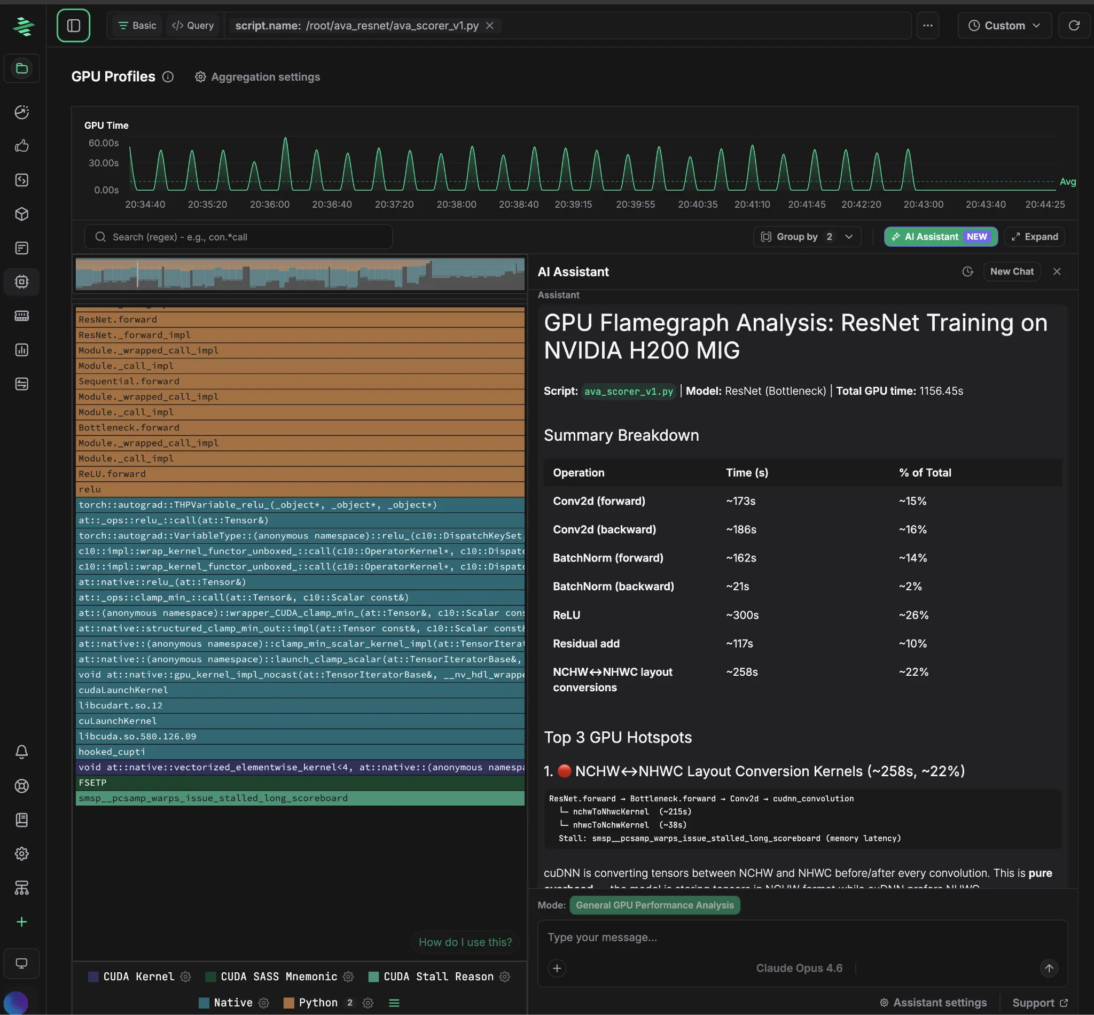Toggle the CUDA SASS Mnemonic legend entry
The height and width of the screenshot is (1015, 1094).
click(271, 977)
